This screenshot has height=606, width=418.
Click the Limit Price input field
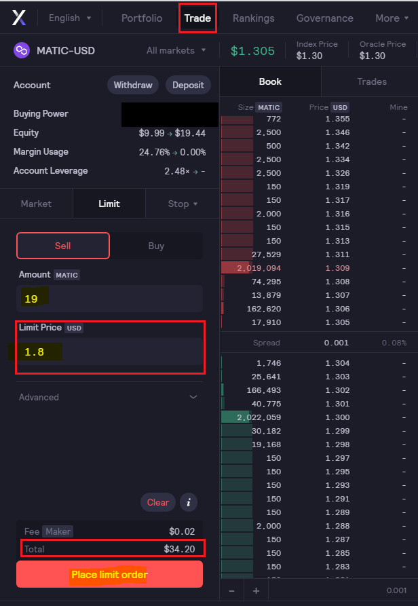click(x=109, y=352)
